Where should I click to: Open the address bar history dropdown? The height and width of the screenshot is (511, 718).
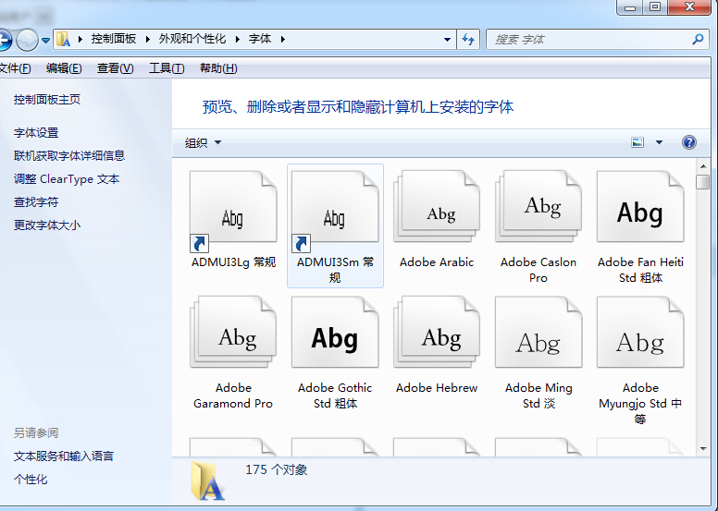coord(448,40)
